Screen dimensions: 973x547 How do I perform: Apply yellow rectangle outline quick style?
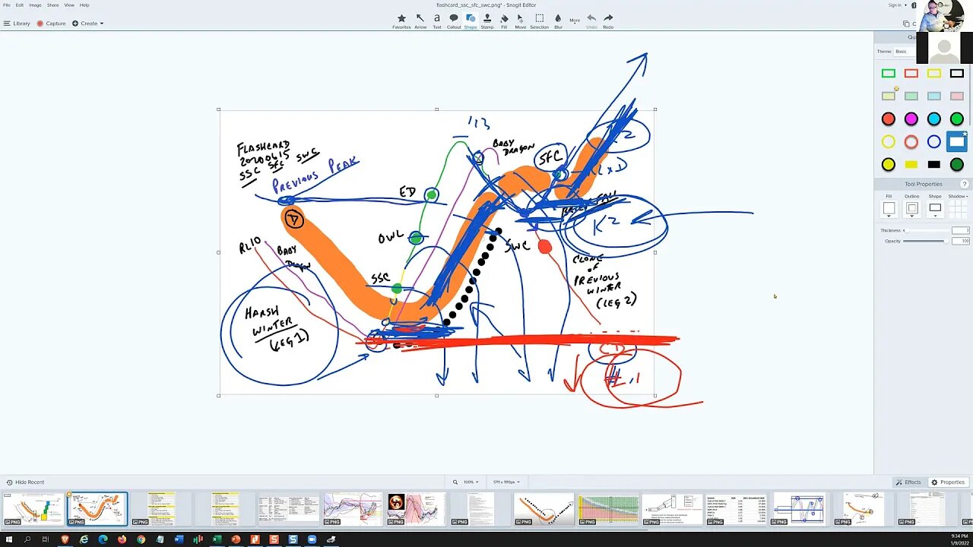934,74
